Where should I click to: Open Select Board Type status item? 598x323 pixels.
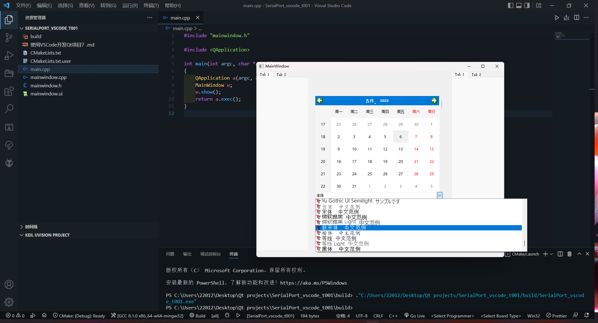(x=501, y=316)
